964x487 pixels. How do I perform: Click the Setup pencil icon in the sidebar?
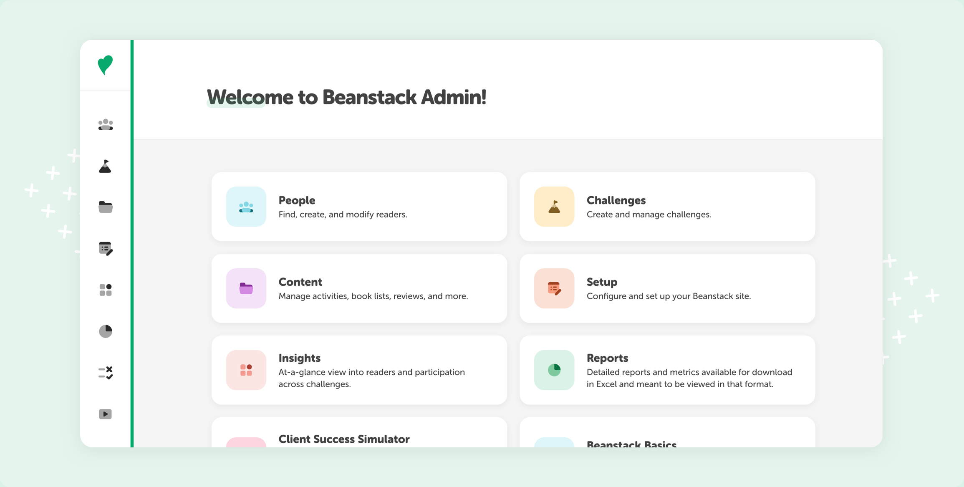(x=105, y=249)
